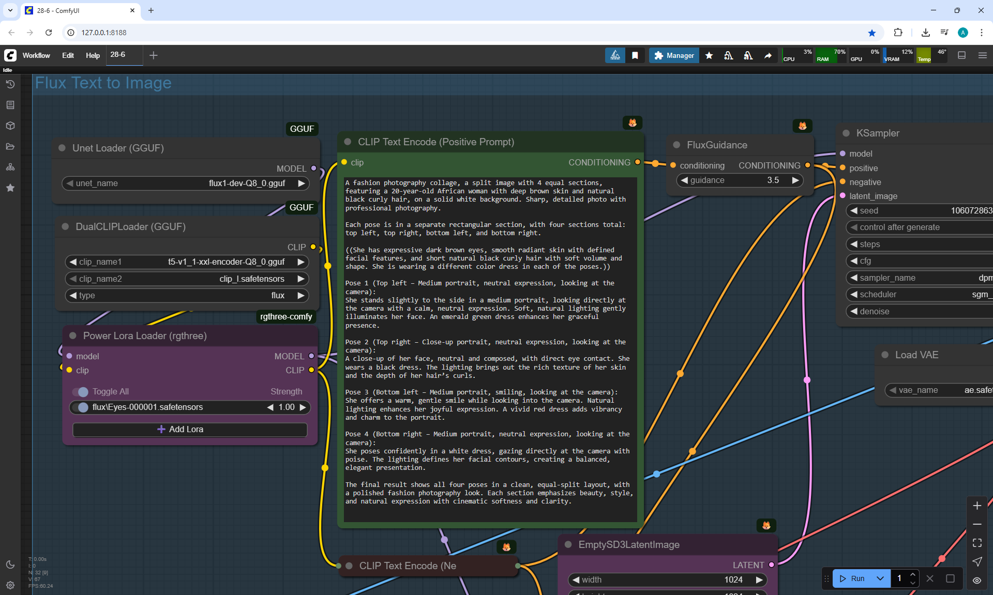Open the Workflow menu
Screen dimensions: 993x595
point(36,55)
